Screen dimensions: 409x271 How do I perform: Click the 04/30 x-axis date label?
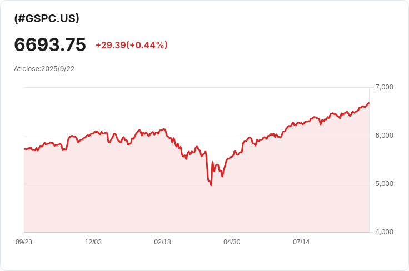coord(232,242)
